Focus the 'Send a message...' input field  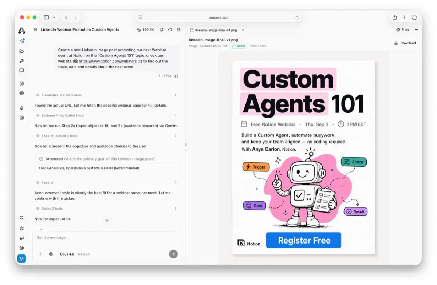[x=107, y=237]
